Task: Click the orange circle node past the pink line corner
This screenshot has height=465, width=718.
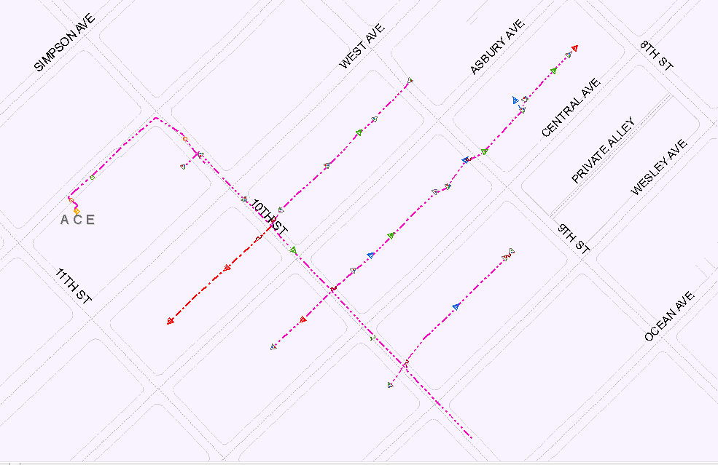Action: point(185,139)
